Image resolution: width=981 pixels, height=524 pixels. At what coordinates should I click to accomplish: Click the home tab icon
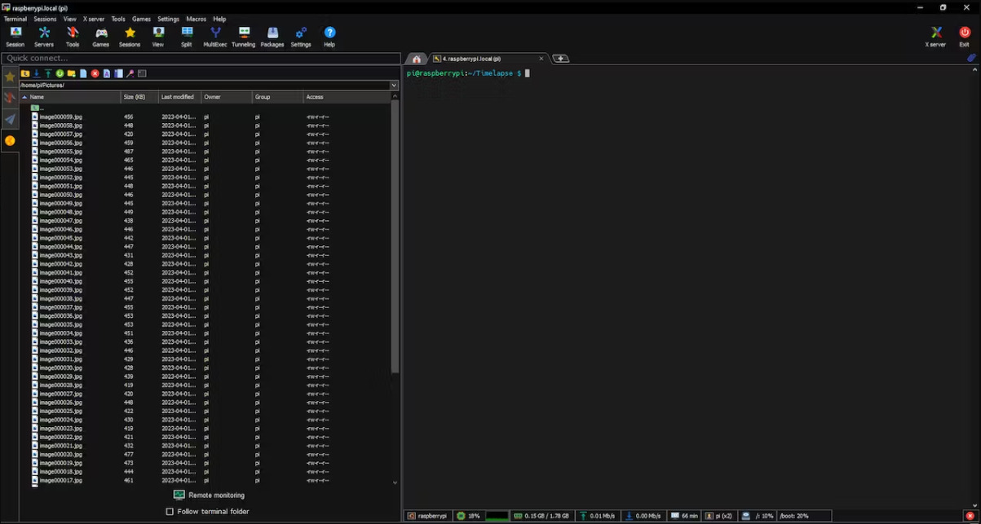point(417,59)
